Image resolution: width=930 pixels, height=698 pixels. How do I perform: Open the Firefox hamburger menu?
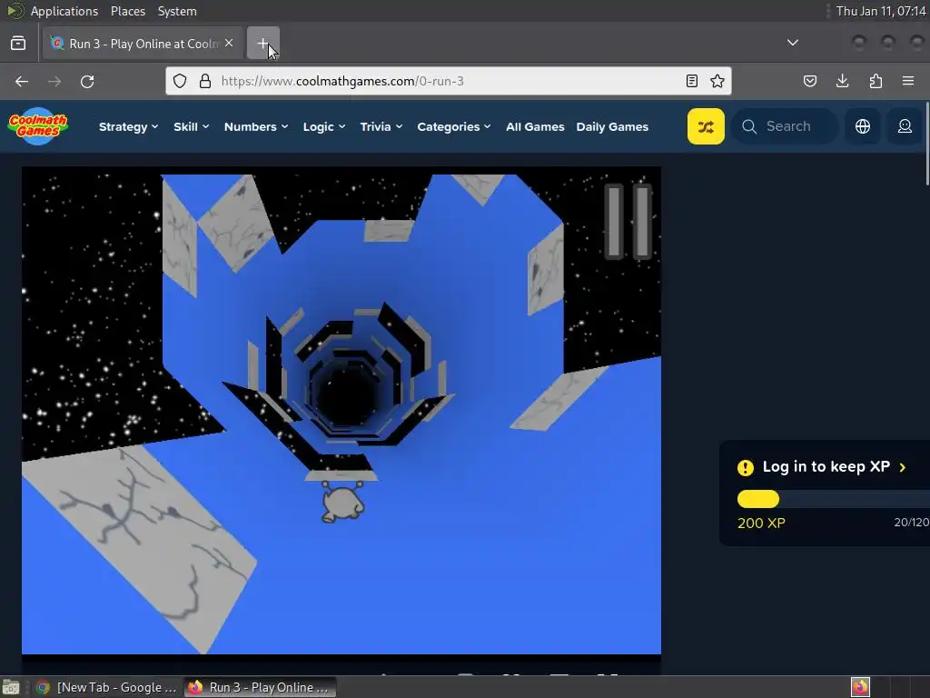coord(908,81)
